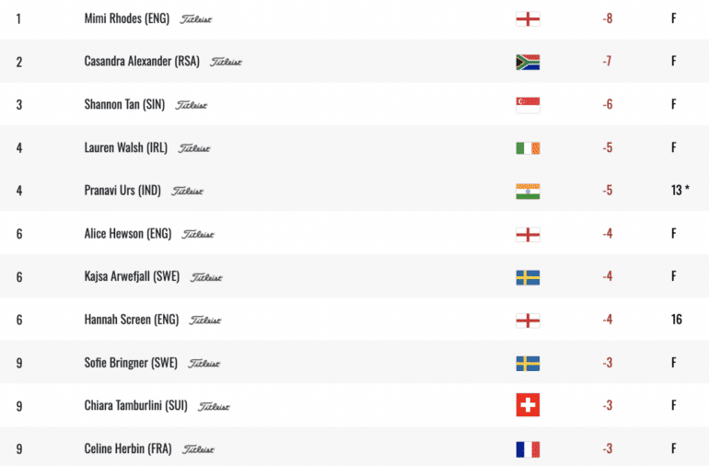The width and height of the screenshot is (709, 466).
Task: Click Sweden flag beside Kajsa Arwefjall
Action: (x=528, y=276)
